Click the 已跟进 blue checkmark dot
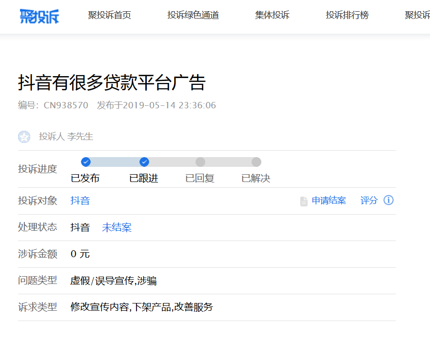 (143, 161)
